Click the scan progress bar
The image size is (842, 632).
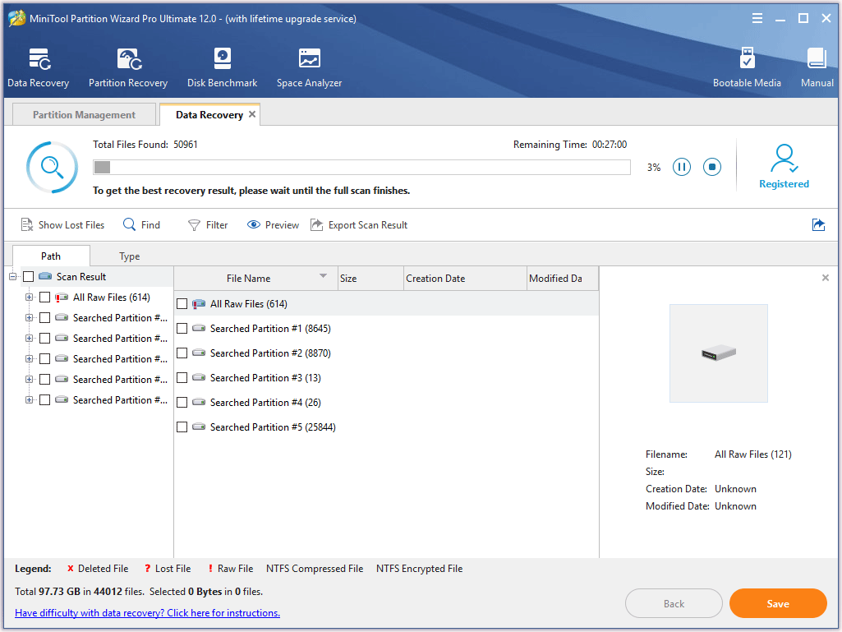point(361,167)
